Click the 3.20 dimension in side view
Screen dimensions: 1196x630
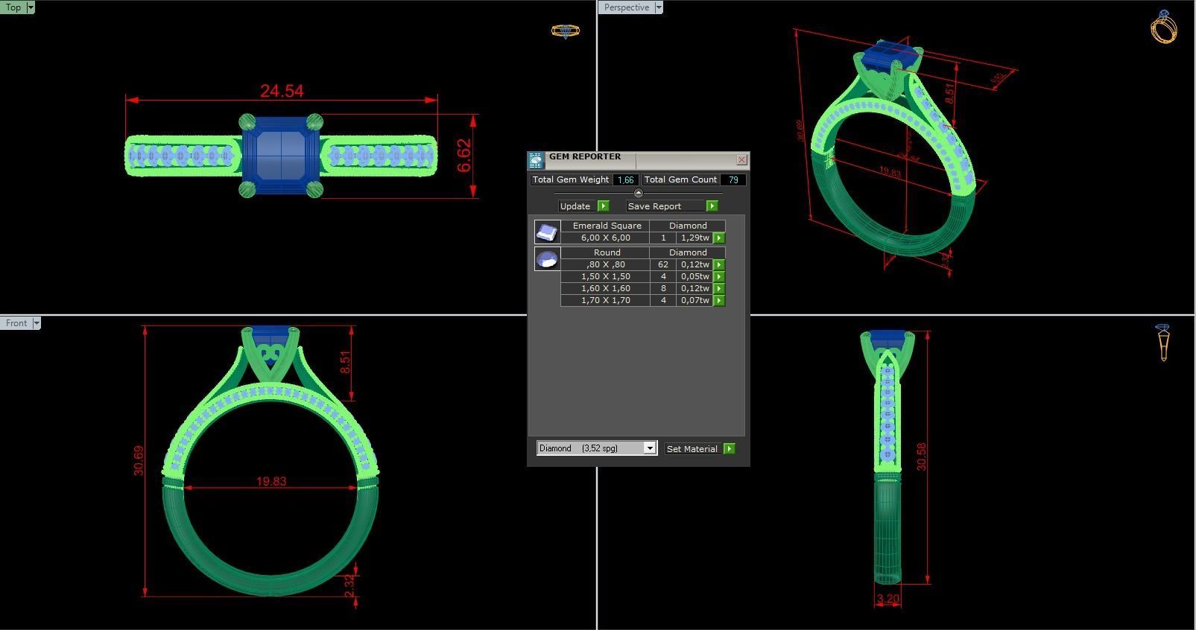(x=887, y=599)
